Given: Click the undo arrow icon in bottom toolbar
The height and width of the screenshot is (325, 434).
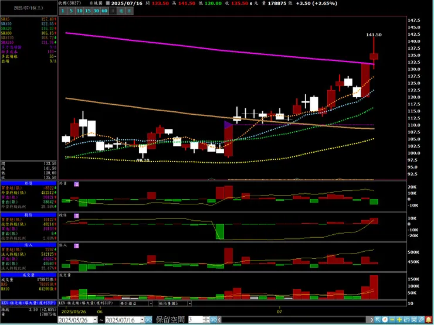Looking at the screenshot, I should 406,320.
